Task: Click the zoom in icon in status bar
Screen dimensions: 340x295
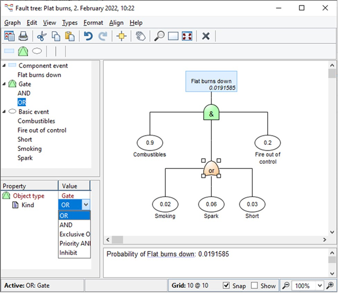Action: [330, 286]
